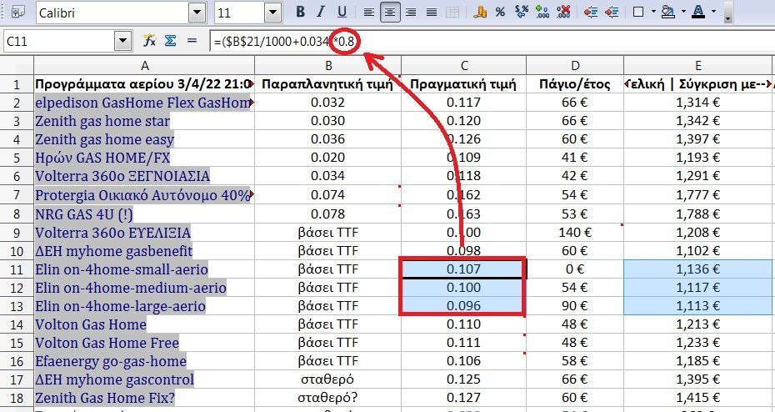Open the Borders dropdown arrow
Screen dimensions: 775x412
(653, 13)
